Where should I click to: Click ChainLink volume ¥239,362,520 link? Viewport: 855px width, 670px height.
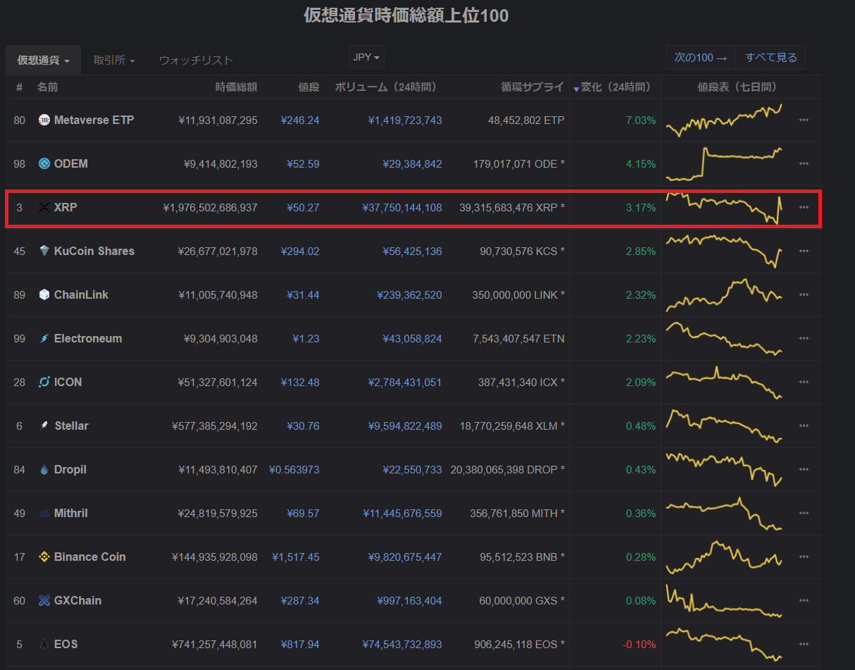[x=409, y=295]
